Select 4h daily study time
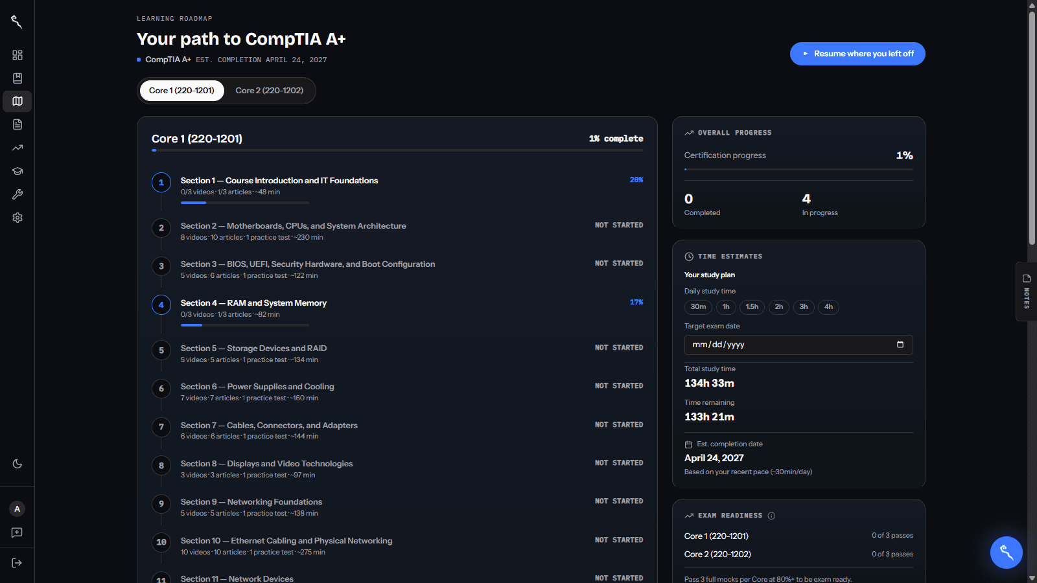The height and width of the screenshot is (583, 1037). 828,307
